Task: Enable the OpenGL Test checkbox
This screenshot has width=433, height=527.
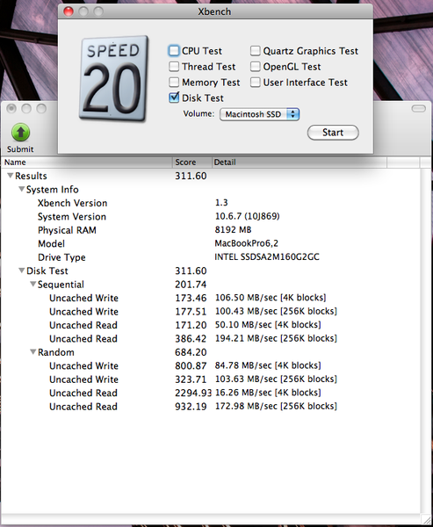Action: click(256, 67)
